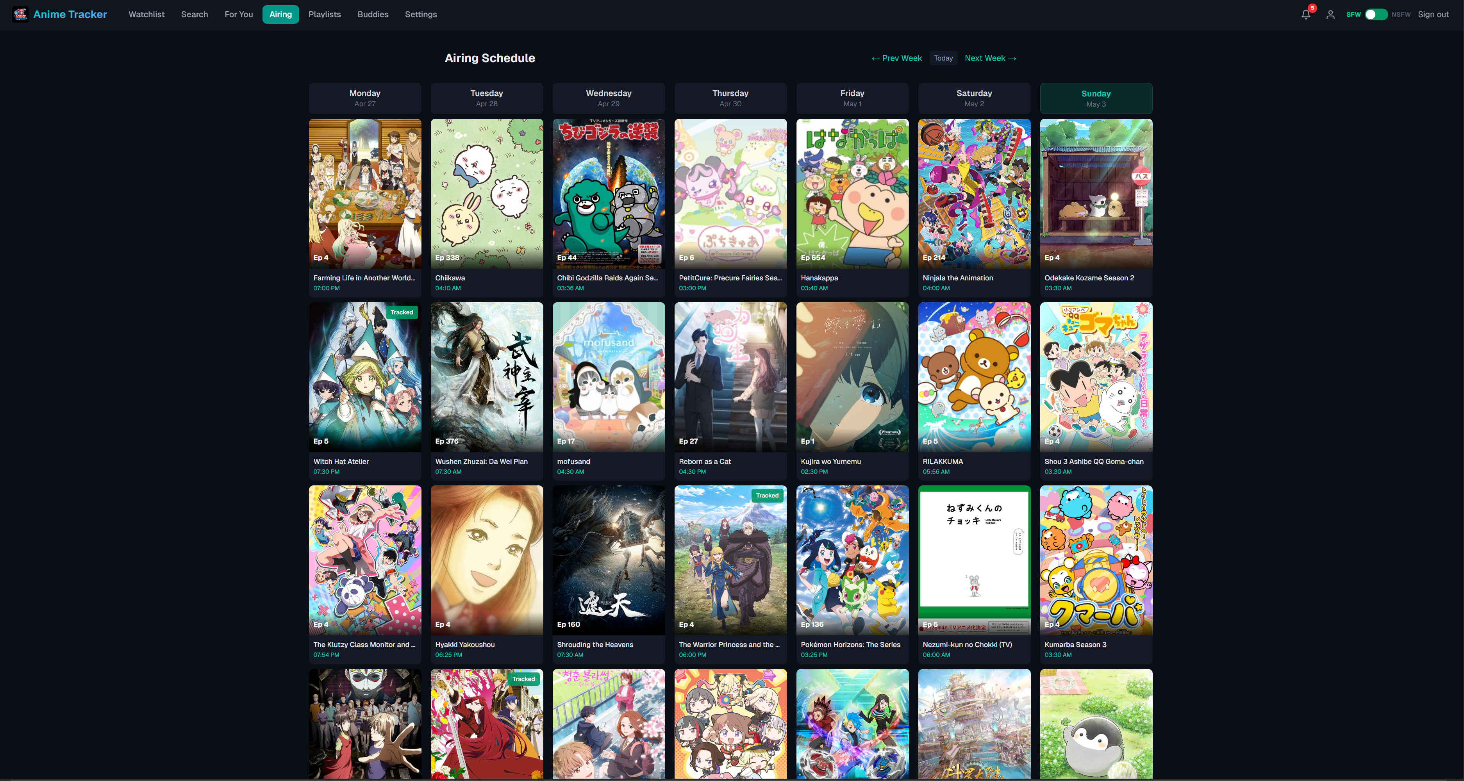This screenshot has height=781, width=1464.
Task: Click the Sign out link
Action: click(x=1433, y=15)
